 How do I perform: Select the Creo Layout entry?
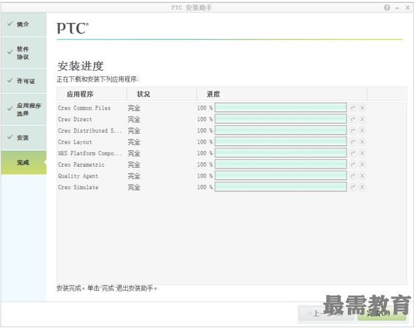pyautogui.click(x=75, y=142)
